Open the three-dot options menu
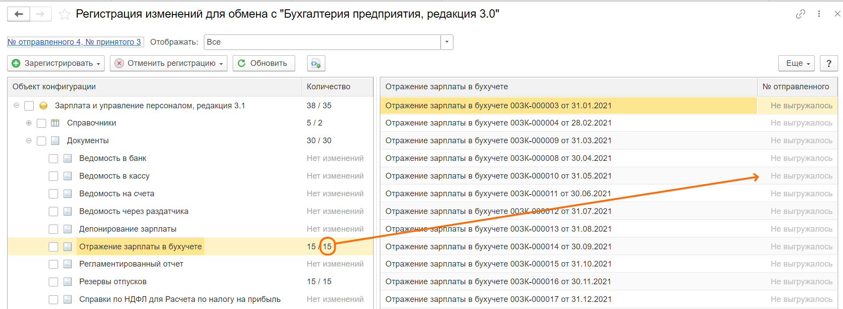The image size is (843, 309). pos(819,14)
